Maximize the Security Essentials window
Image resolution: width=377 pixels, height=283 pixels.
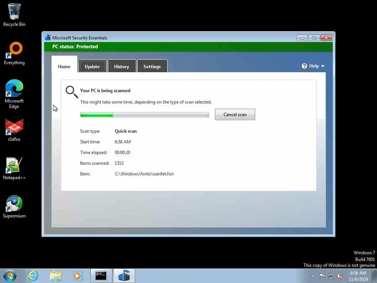point(314,38)
